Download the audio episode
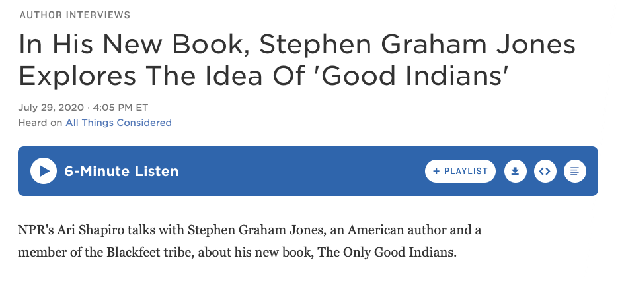The width and height of the screenshot is (620, 281). tap(514, 172)
